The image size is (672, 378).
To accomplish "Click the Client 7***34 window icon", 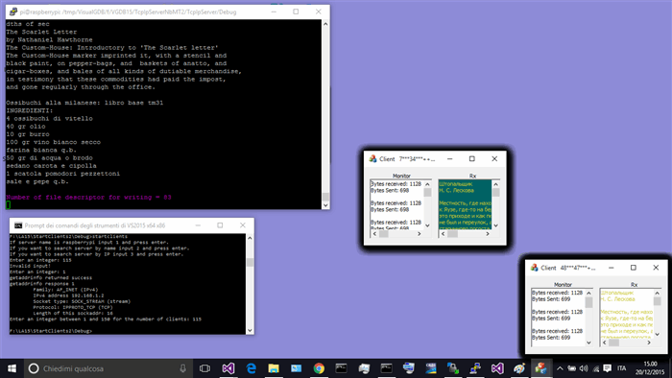I will (x=372, y=159).
